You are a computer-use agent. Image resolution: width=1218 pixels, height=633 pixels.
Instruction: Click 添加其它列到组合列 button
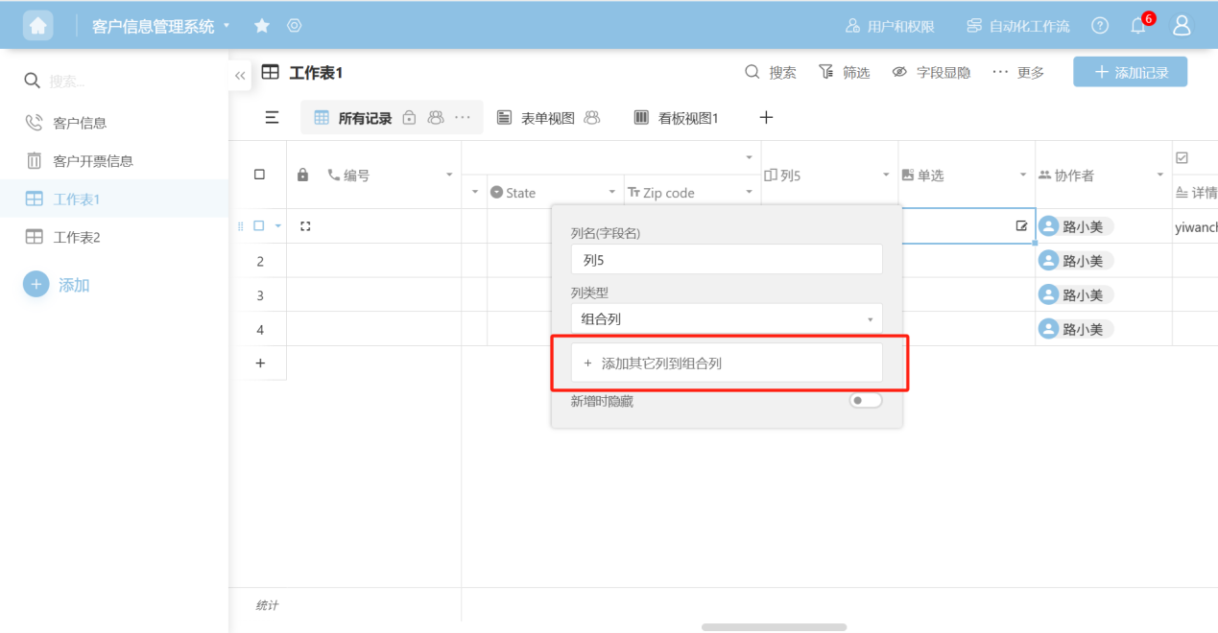pos(726,363)
